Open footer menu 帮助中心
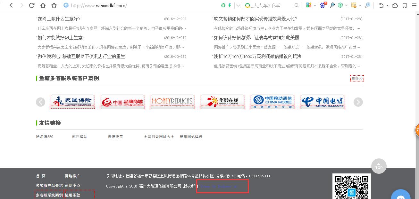The width and height of the screenshot is (419, 199). pos(72,186)
